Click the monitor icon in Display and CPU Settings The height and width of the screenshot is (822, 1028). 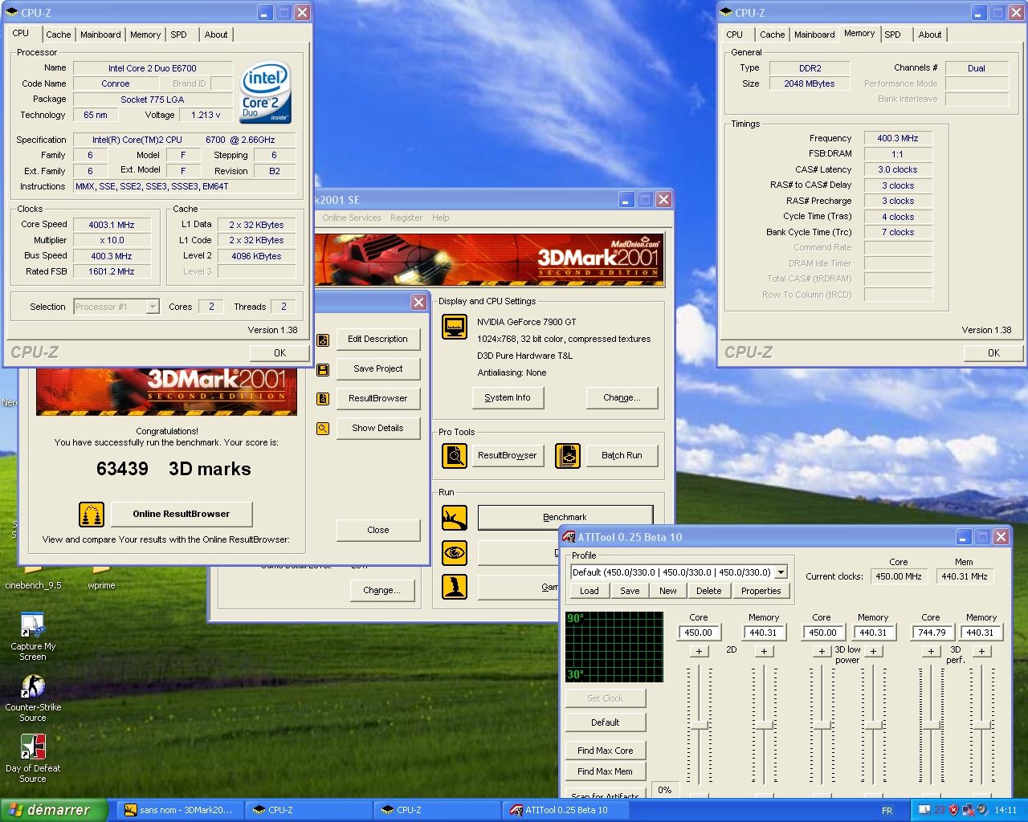455,327
